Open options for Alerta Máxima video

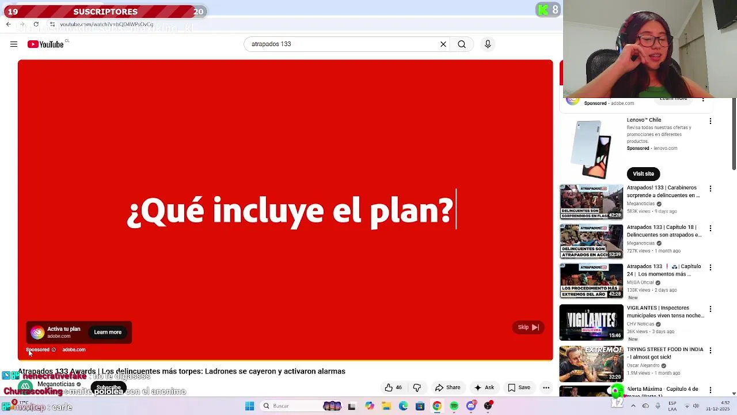point(711,390)
